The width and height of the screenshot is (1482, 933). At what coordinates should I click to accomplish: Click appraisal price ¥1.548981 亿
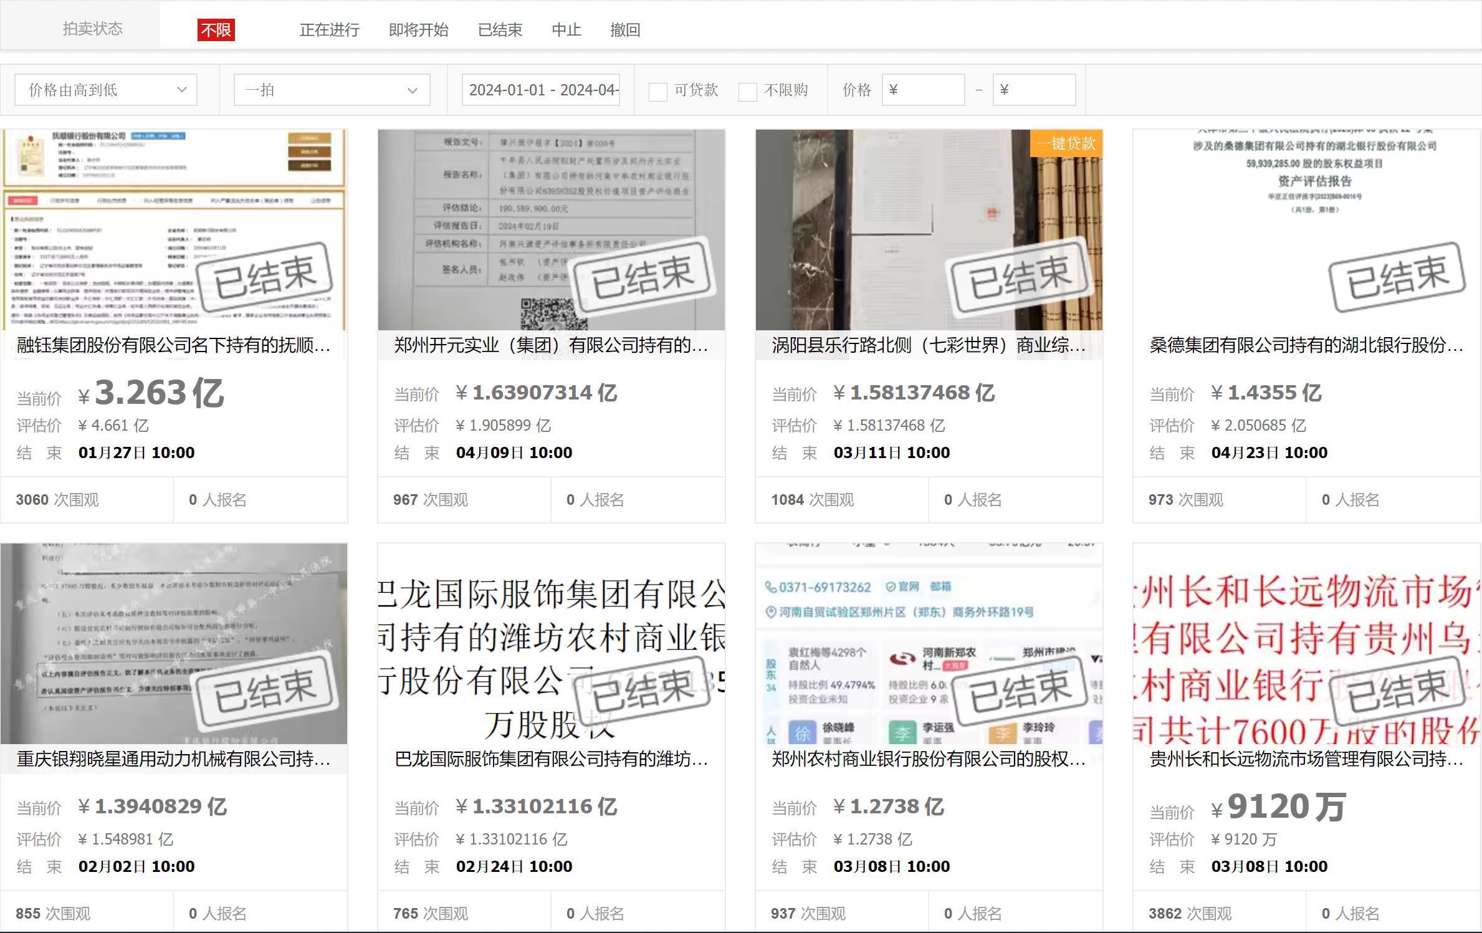click(125, 840)
